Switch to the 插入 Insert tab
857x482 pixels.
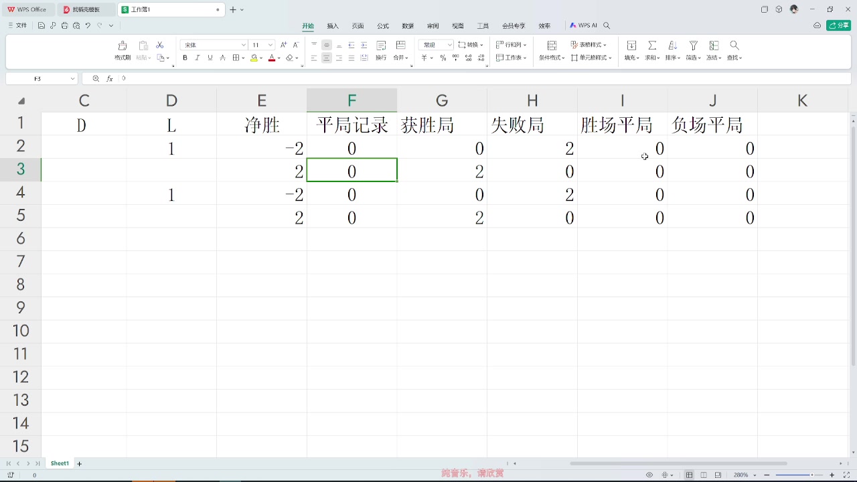(x=333, y=26)
